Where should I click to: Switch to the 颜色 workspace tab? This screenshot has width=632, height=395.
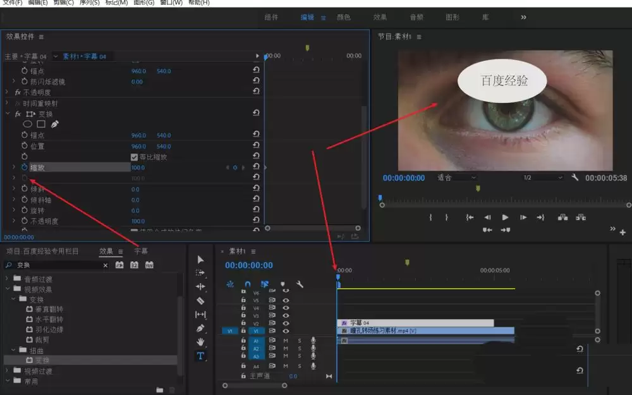[x=344, y=17]
